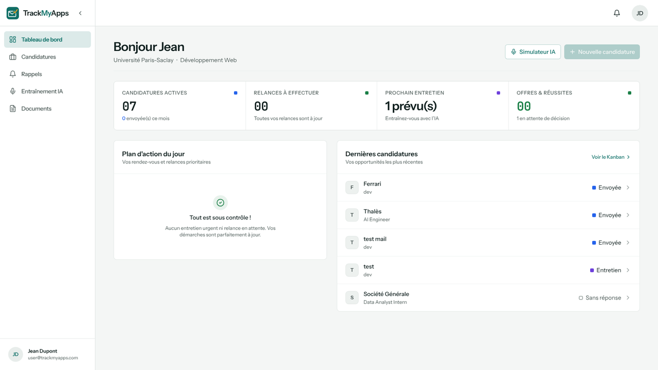This screenshot has width=658, height=370.
Task: Follow the Voir le Kanban link
Action: point(611,157)
